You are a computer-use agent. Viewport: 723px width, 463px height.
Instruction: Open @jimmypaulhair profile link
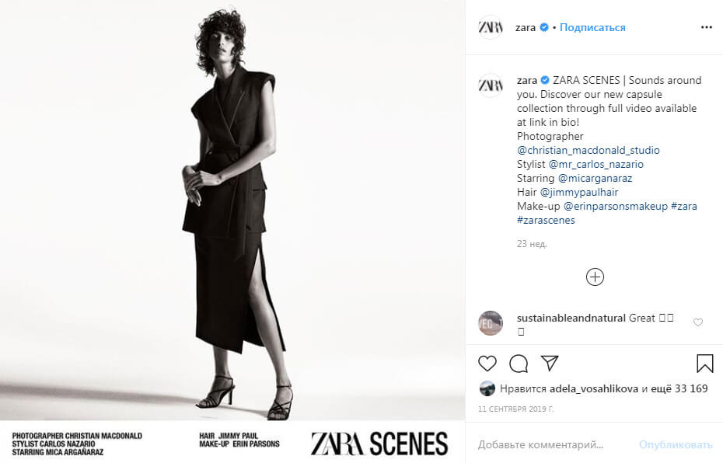point(579,192)
